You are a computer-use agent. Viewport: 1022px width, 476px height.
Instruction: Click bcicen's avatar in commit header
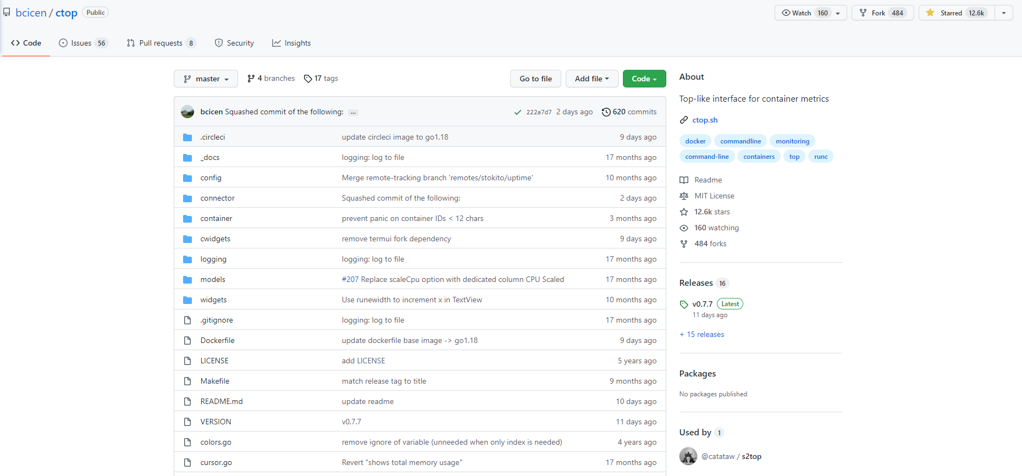click(187, 112)
